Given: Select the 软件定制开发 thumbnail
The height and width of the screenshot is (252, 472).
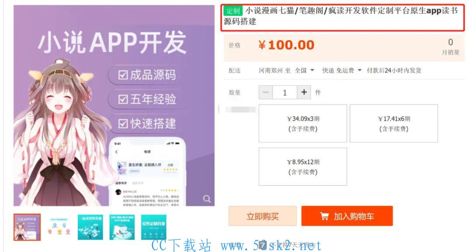Looking at the screenshot, I should coord(153,227).
